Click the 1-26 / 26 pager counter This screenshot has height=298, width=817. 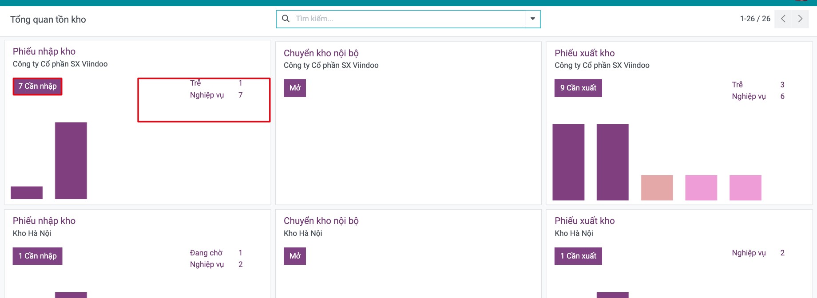point(755,19)
